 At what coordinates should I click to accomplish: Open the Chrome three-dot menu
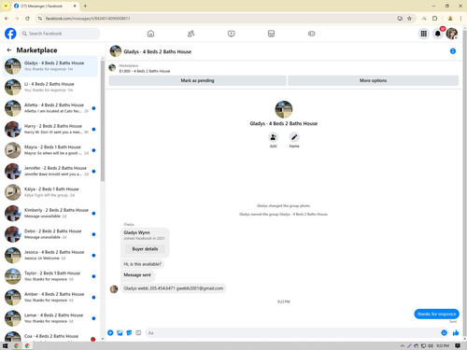(x=460, y=19)
